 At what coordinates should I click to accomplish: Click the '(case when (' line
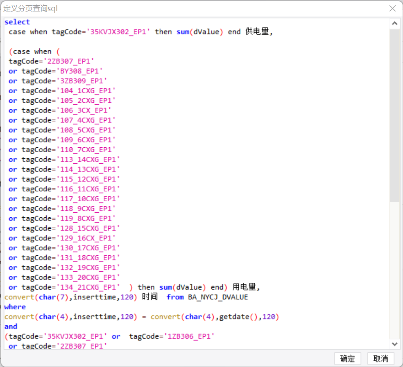coord(34,52)
